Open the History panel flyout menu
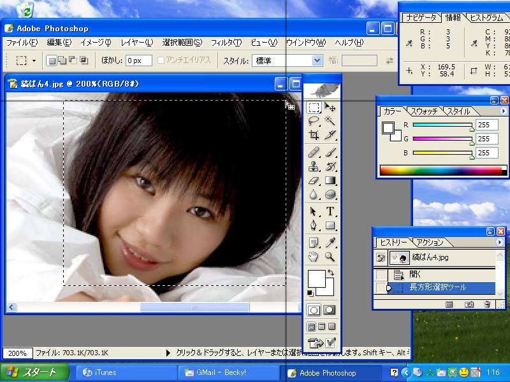This screenshot has height=382, width=510. (x=499, y=242)
